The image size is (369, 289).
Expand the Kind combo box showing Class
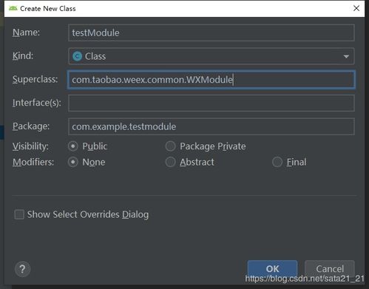click(x=211, y=56)
